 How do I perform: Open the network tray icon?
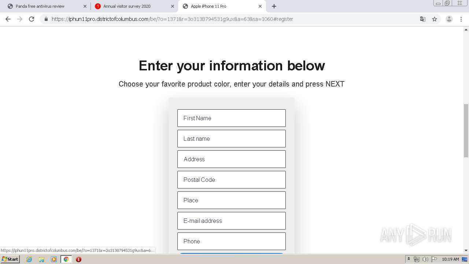(417, 259)
